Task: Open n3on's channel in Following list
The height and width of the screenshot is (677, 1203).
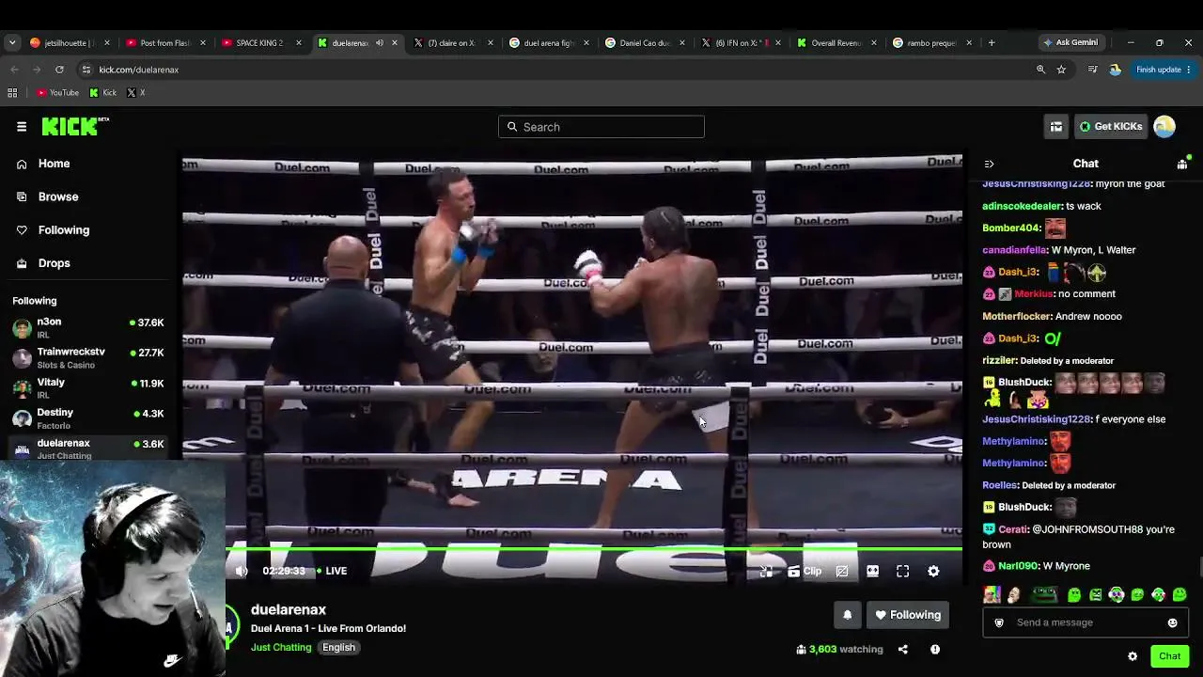Action: click(89, 327)
